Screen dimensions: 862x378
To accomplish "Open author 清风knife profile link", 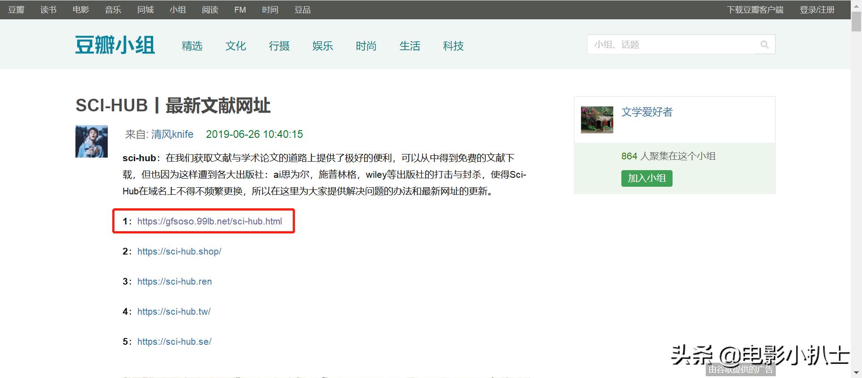I will (x=172, y=134).
